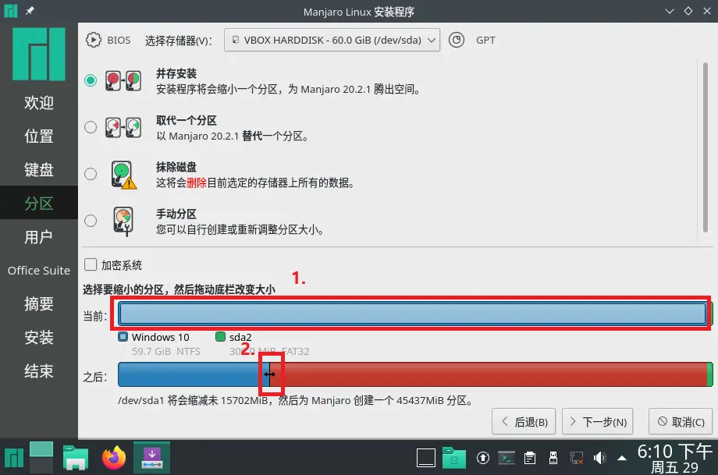Click the volume speaker icon in the tray

599,458
